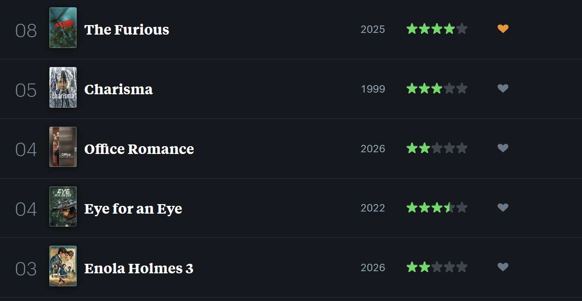Click the Office Romance poster image
This screenshot has height=301, width=582.
tap(63, 147)
